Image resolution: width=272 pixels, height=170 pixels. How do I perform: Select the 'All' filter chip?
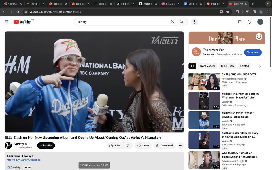192,66
